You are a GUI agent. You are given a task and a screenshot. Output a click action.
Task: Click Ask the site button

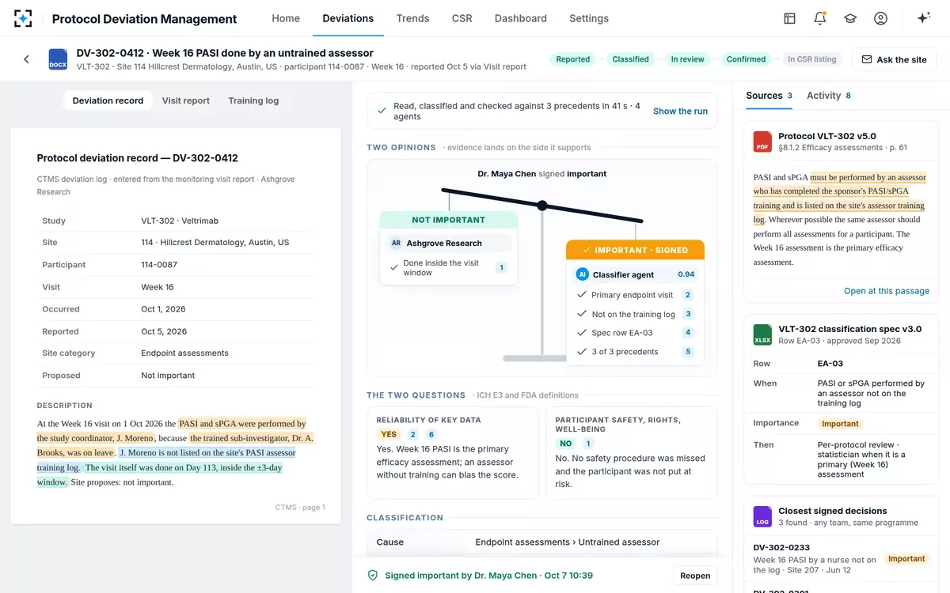pyautogui.click(x=894, y=59)
